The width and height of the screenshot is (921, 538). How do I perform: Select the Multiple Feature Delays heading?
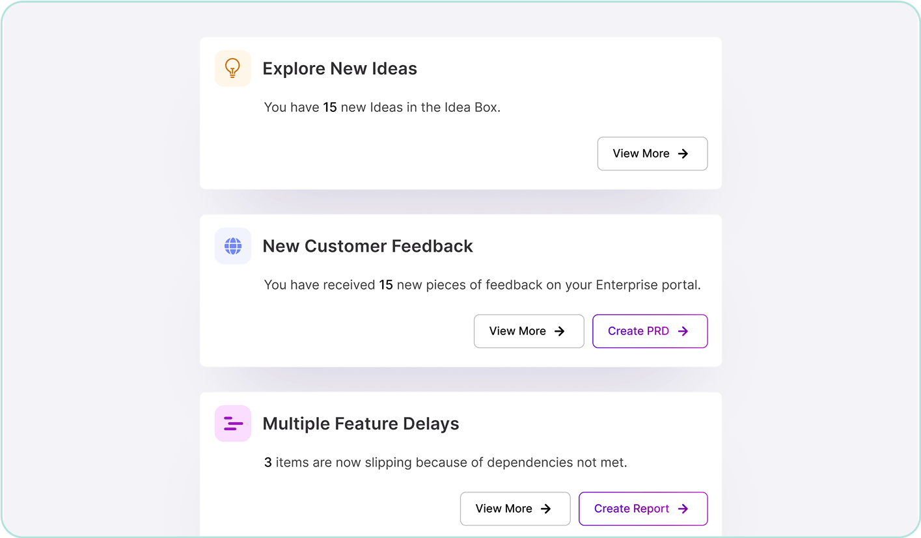pos(361,424)
